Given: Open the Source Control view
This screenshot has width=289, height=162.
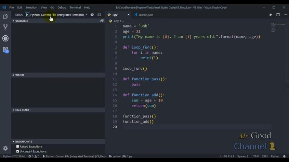Looking at the screenshot, I should point(5,27).
